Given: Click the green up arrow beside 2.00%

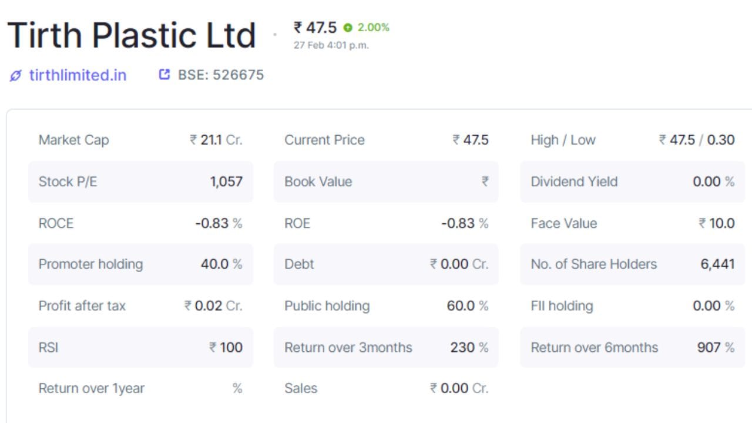Looking at the screenshot, I should (x=348, y=27).
